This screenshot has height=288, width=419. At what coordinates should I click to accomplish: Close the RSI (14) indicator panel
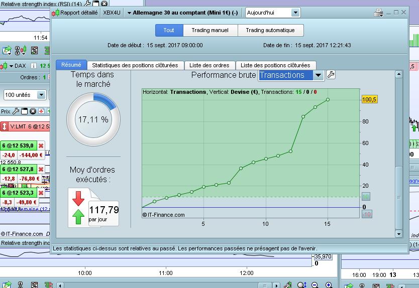click(x=104, y=4)
